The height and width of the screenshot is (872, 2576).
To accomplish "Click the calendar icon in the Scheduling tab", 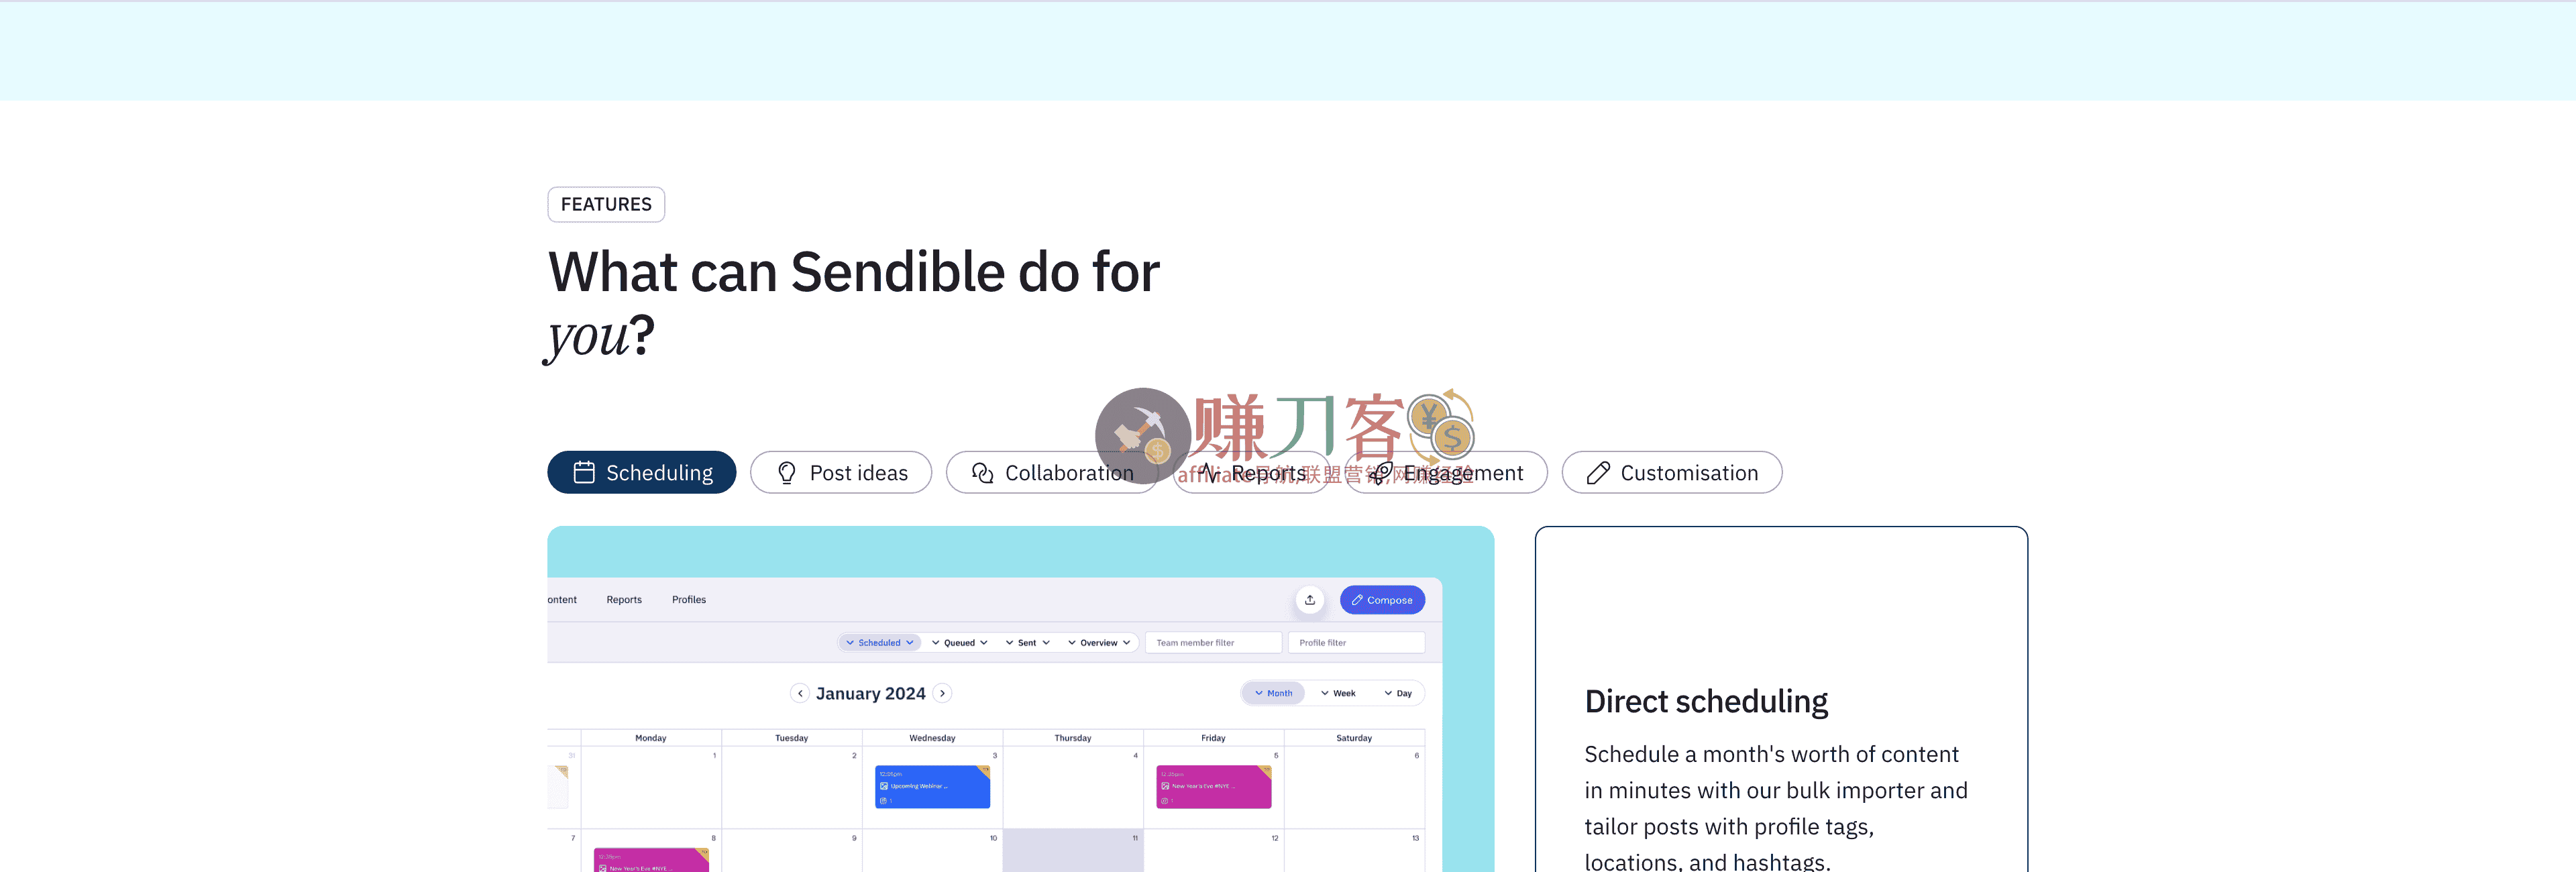I will [x=584, y=472].
